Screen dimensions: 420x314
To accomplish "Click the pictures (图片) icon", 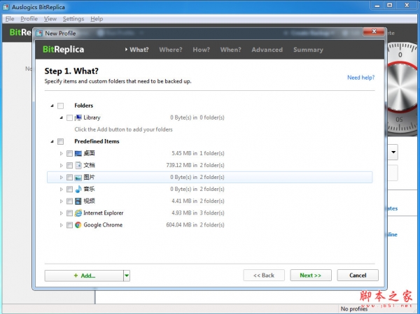I will (78, 177).
